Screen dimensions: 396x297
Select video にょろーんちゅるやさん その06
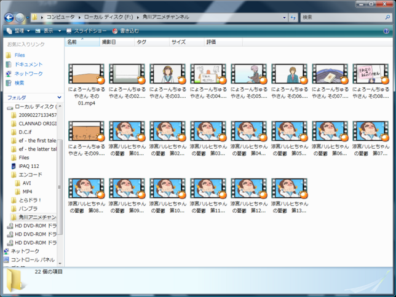(290, 81)
